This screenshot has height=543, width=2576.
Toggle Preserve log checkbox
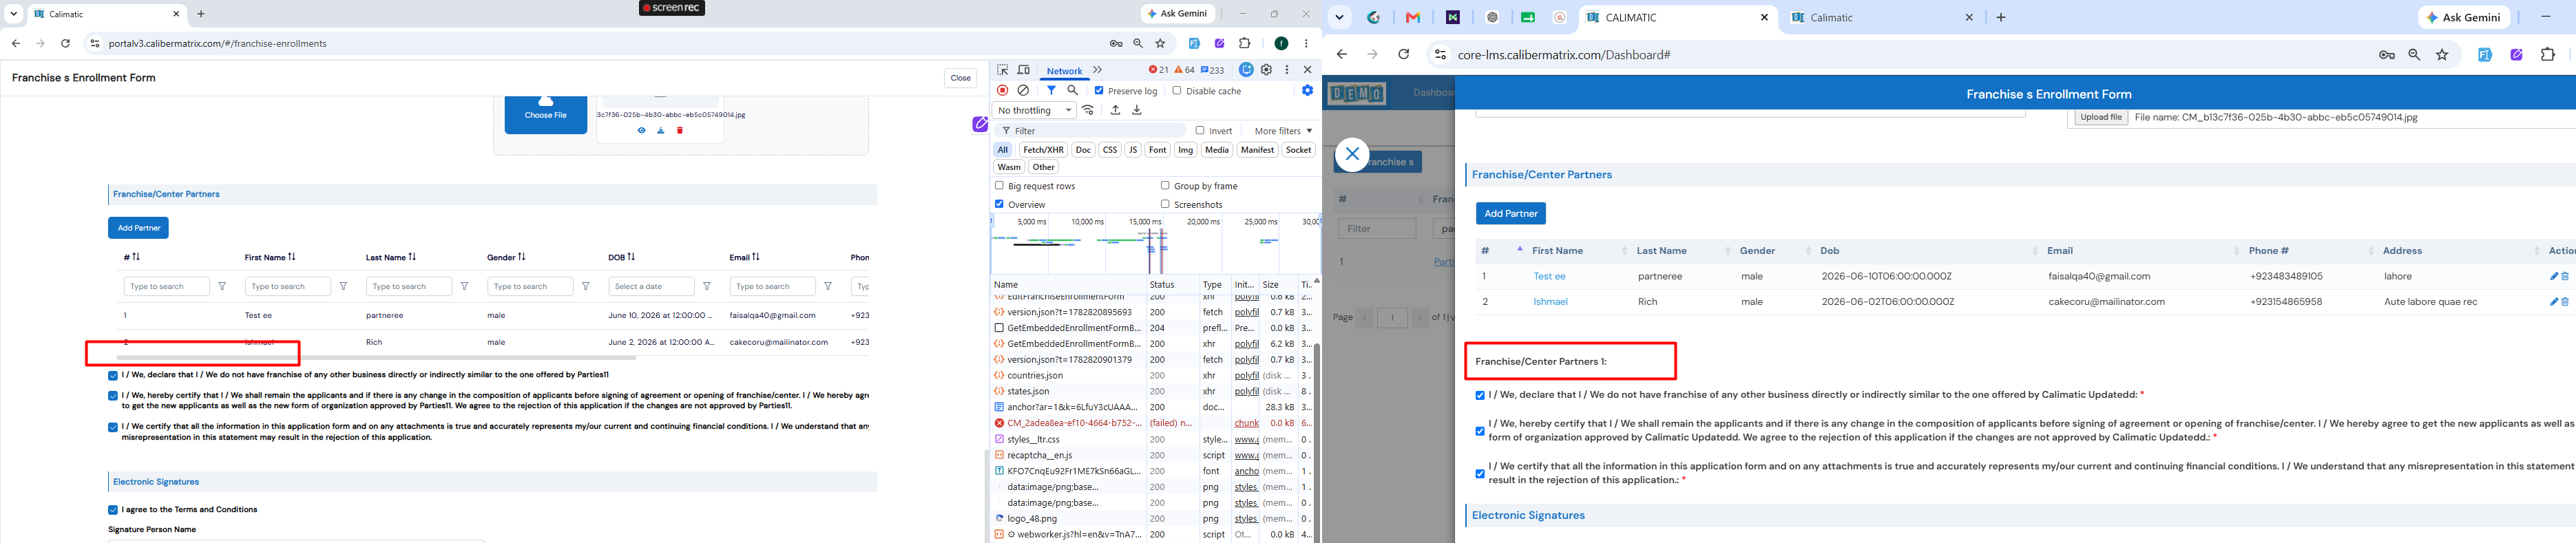pyautogui.click(x=1099, y=91)
